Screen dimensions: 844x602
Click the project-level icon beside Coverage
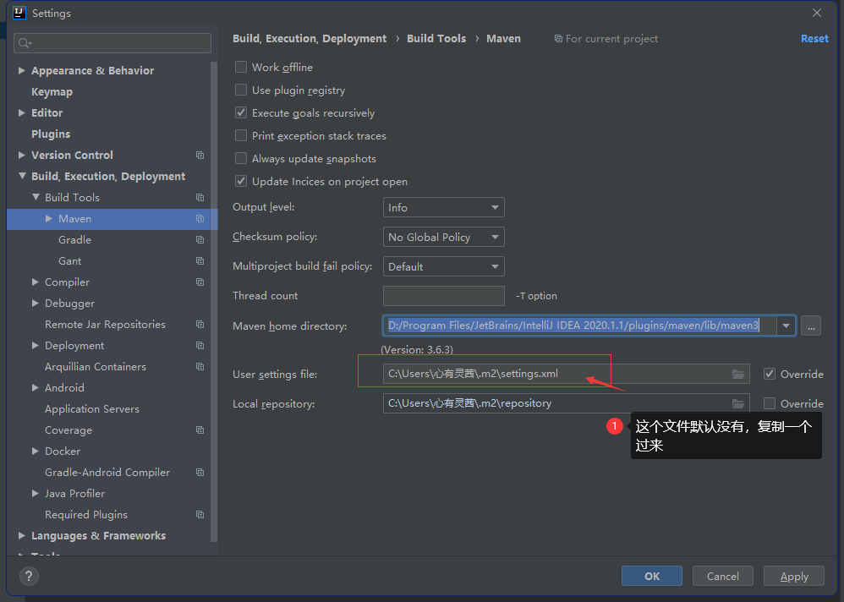[200, 430]
